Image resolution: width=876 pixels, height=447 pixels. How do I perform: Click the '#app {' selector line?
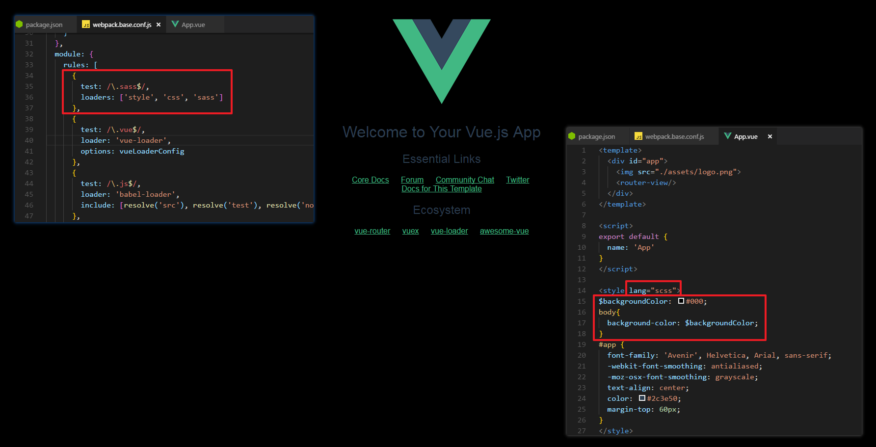(x=611, y=344)
